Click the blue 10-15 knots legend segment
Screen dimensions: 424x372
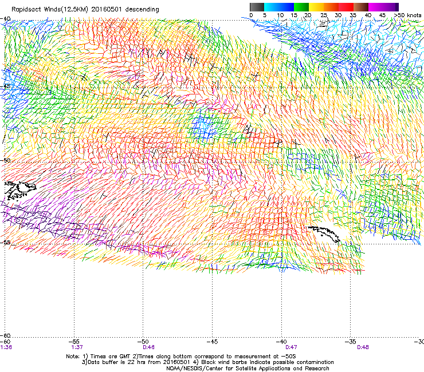tap(286, 7)
